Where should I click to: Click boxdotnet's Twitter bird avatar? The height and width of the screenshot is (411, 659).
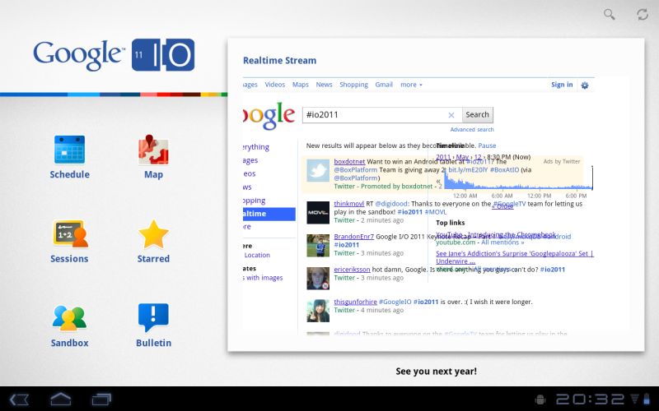click(318, 170)
